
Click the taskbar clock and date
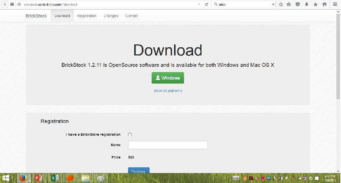click(x=330, y=178)
